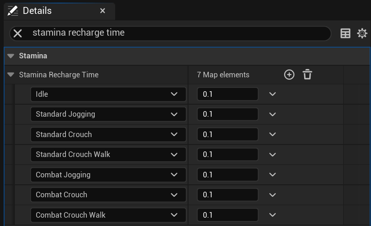The image size is (371, 226).
Task: Select the Details panel tab
Action: (37, 11)
